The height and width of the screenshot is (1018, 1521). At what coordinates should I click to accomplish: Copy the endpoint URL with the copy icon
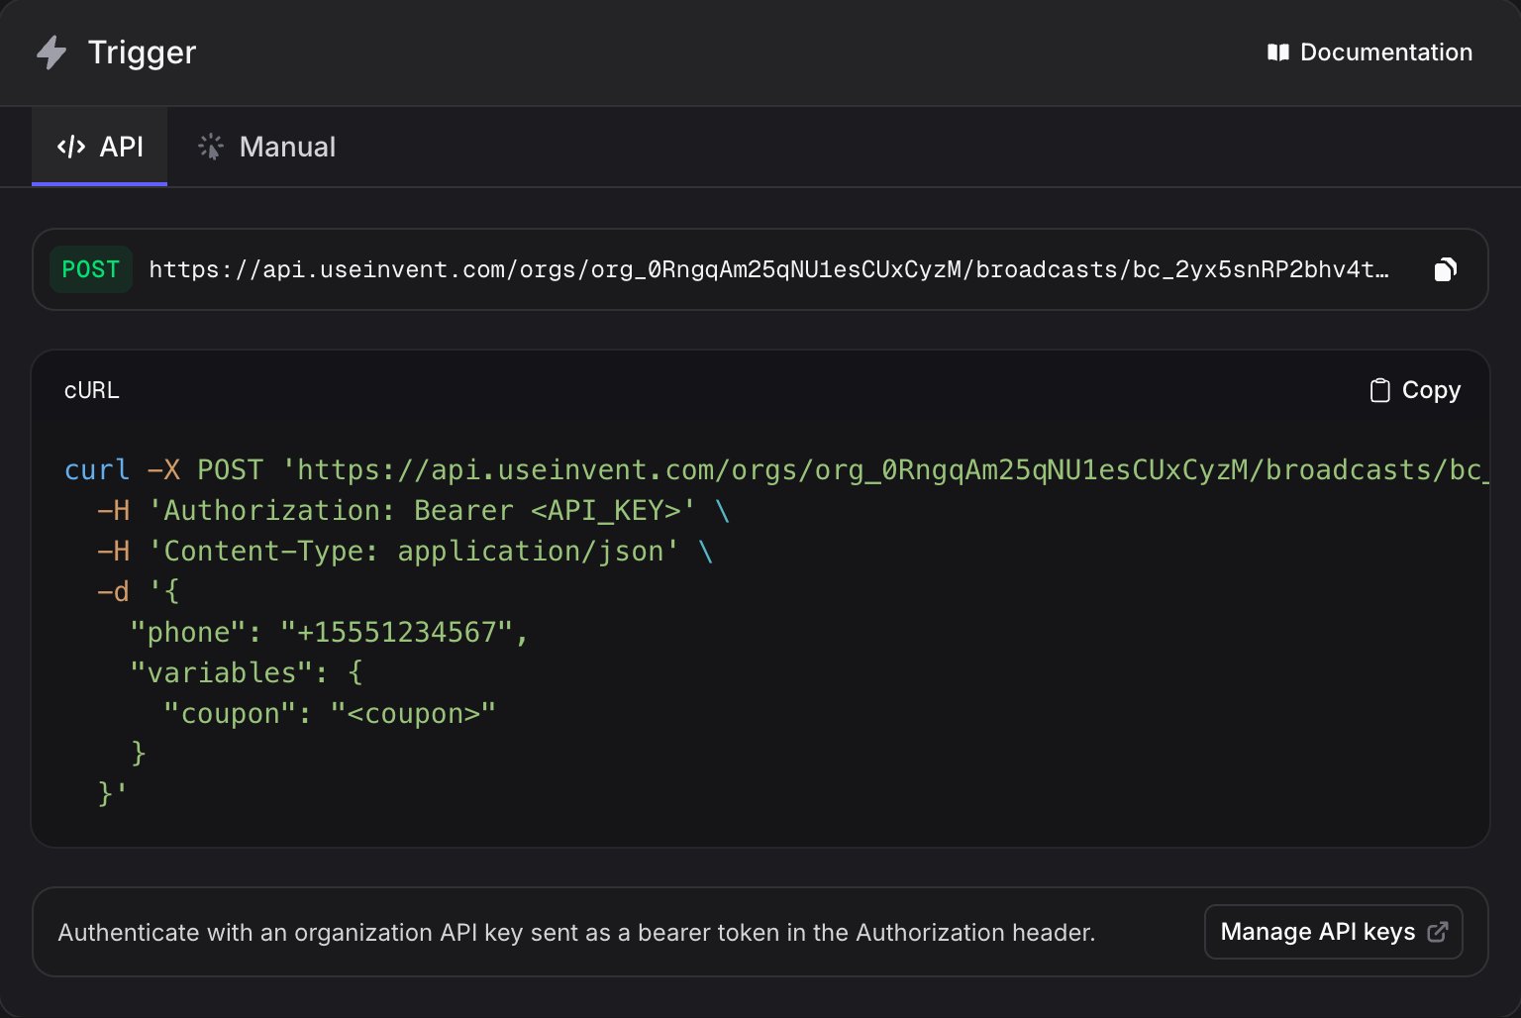[x=1446, y=269]
